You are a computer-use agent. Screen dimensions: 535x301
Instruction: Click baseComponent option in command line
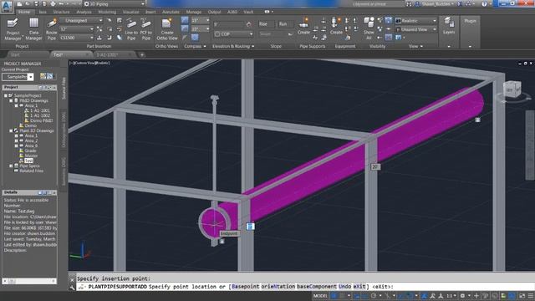pos(317,287)
